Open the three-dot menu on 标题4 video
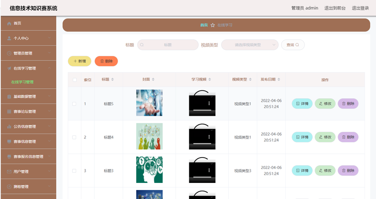376x199 pixels. click(x=209, y=137)
